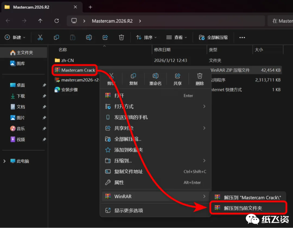This screenshot has height=228, width=293.
Task: Select the 主文件夹 (Home) sidebar item
Action: click(x=24, y=53)
